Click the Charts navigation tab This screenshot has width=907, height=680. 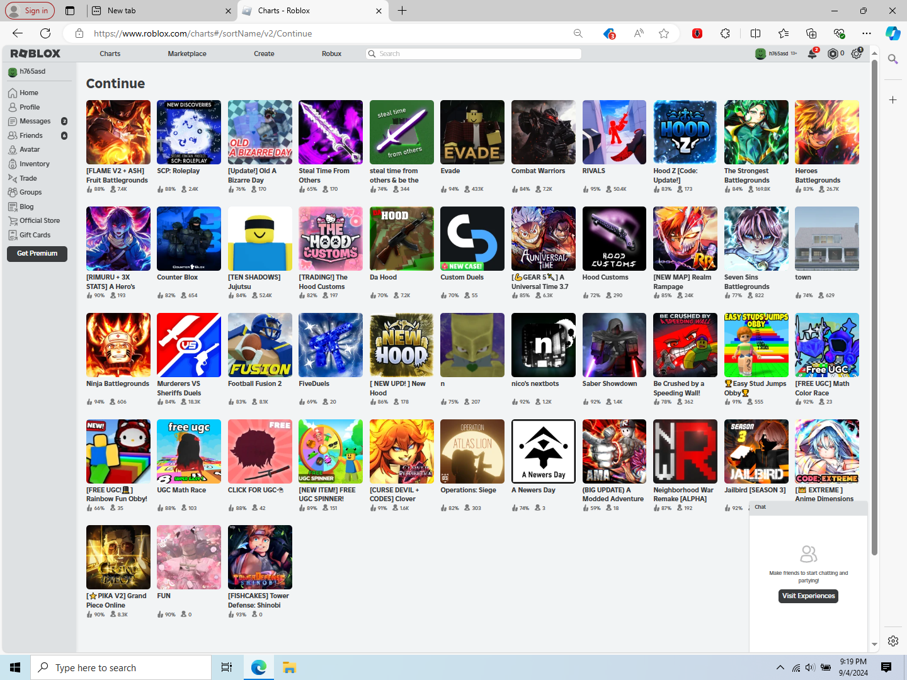110,54
